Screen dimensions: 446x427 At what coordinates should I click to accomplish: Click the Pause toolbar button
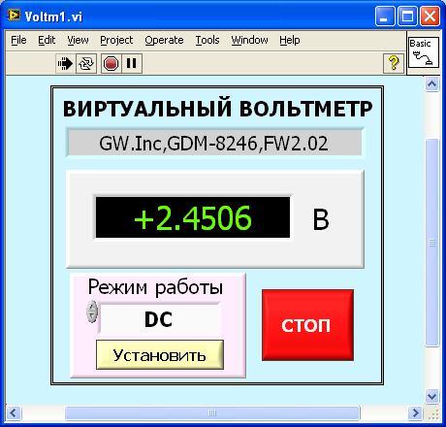coord(132,63)
